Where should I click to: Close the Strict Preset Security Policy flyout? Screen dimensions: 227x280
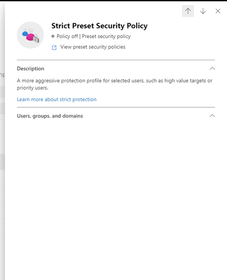coord(218,11)
